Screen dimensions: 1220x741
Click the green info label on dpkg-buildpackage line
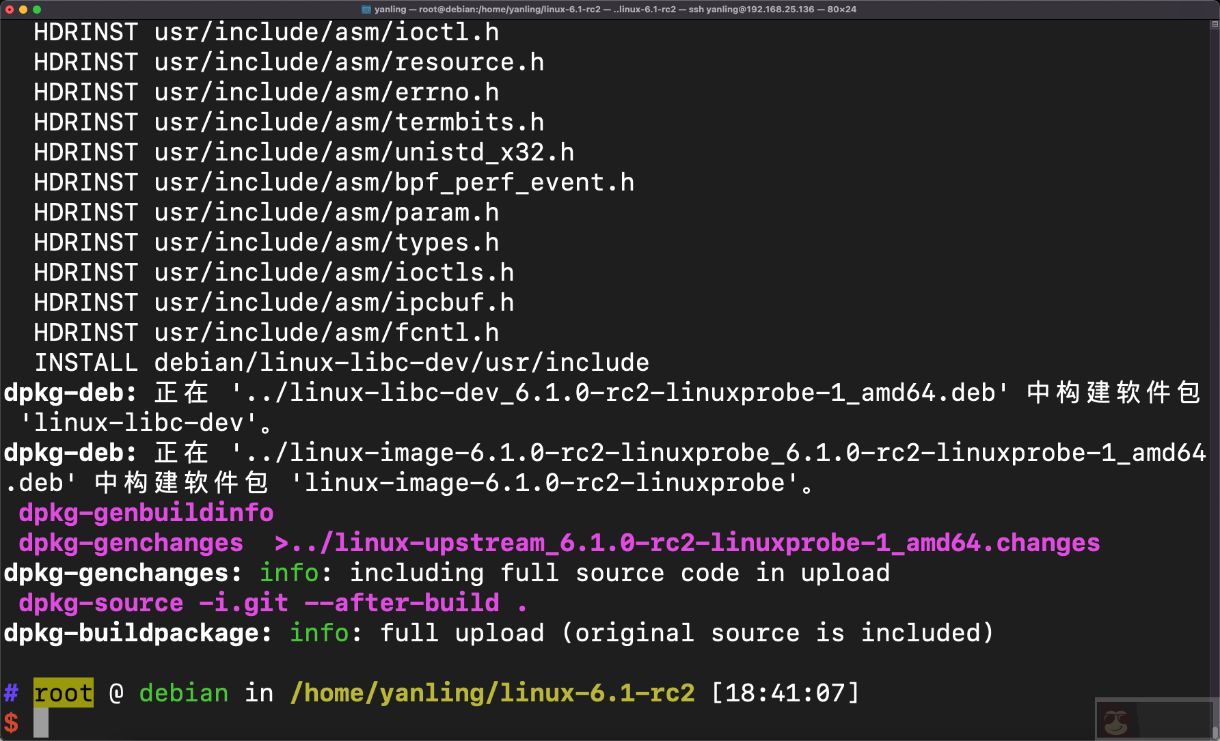(x=318, y=632)
